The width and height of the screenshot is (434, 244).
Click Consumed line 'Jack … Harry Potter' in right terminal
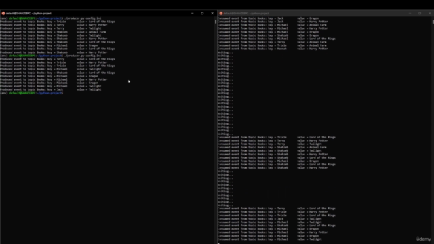273,22
